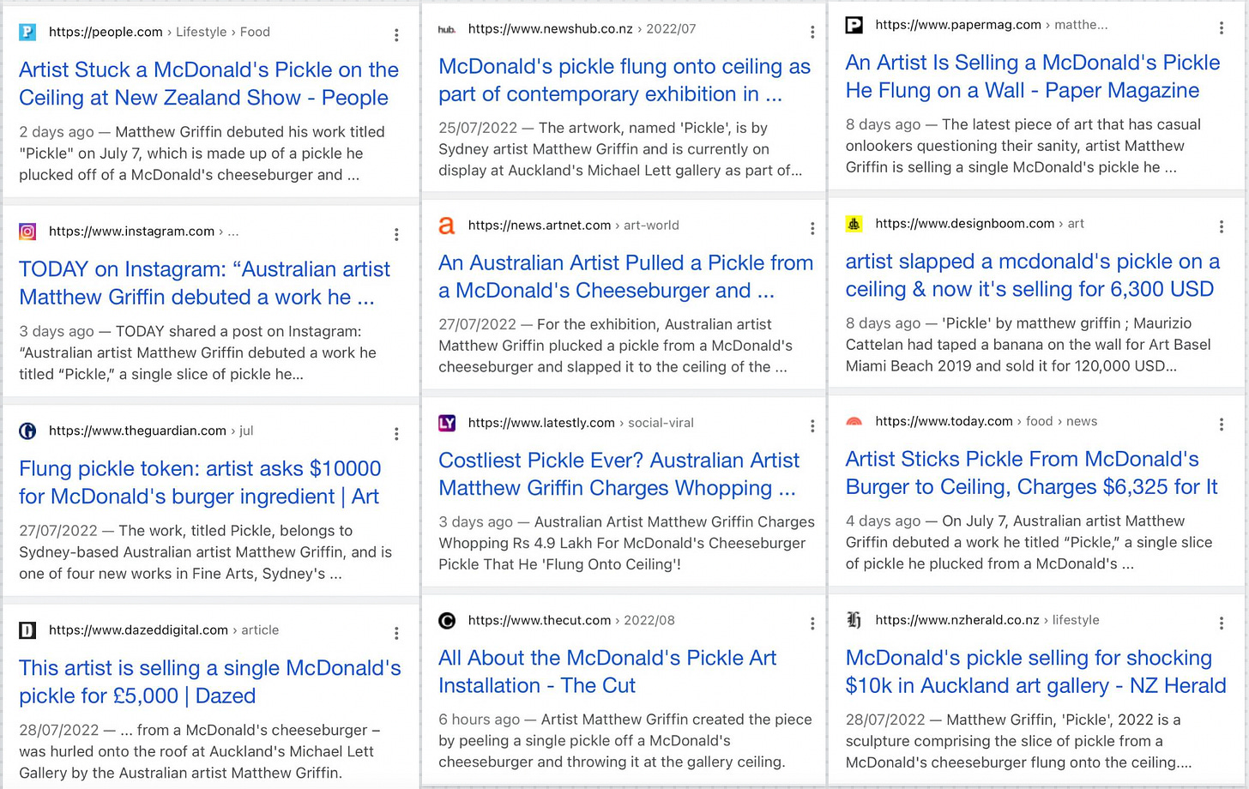Click the Designboom favicon
The image size is (1249, 789).
tap(854, 224)
